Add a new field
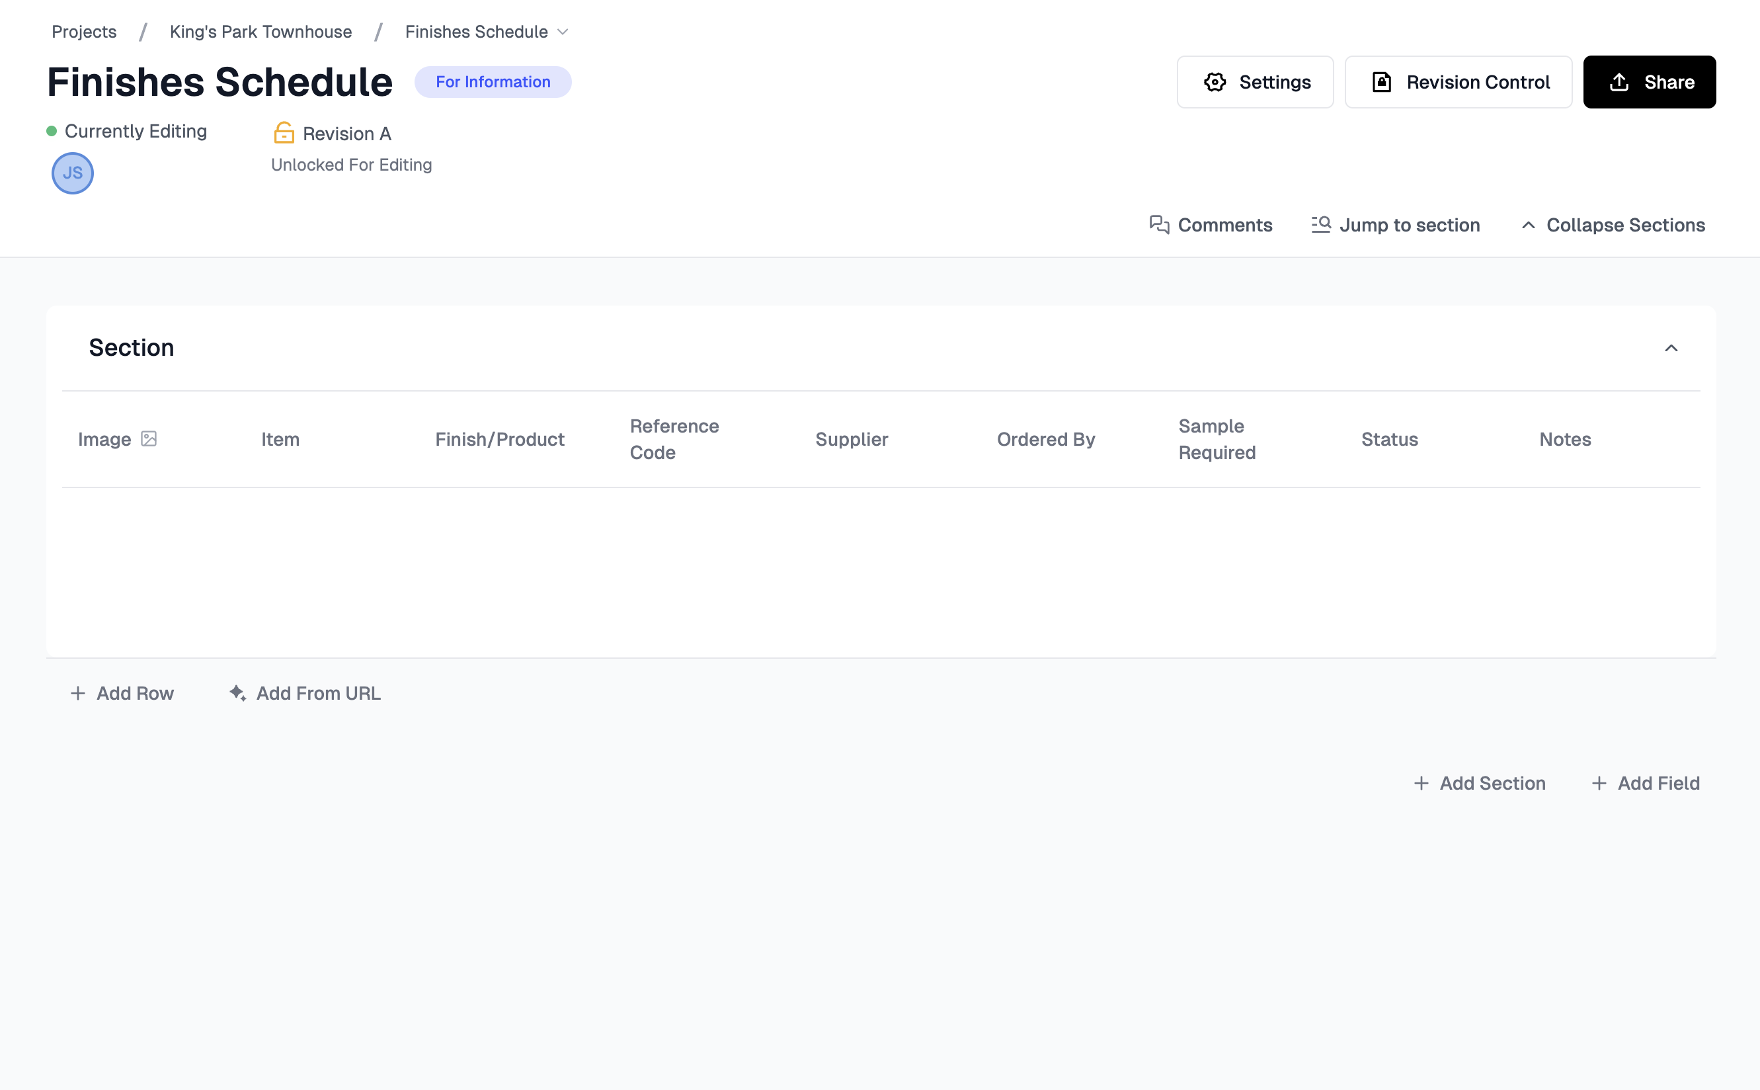 (1645, 783)
